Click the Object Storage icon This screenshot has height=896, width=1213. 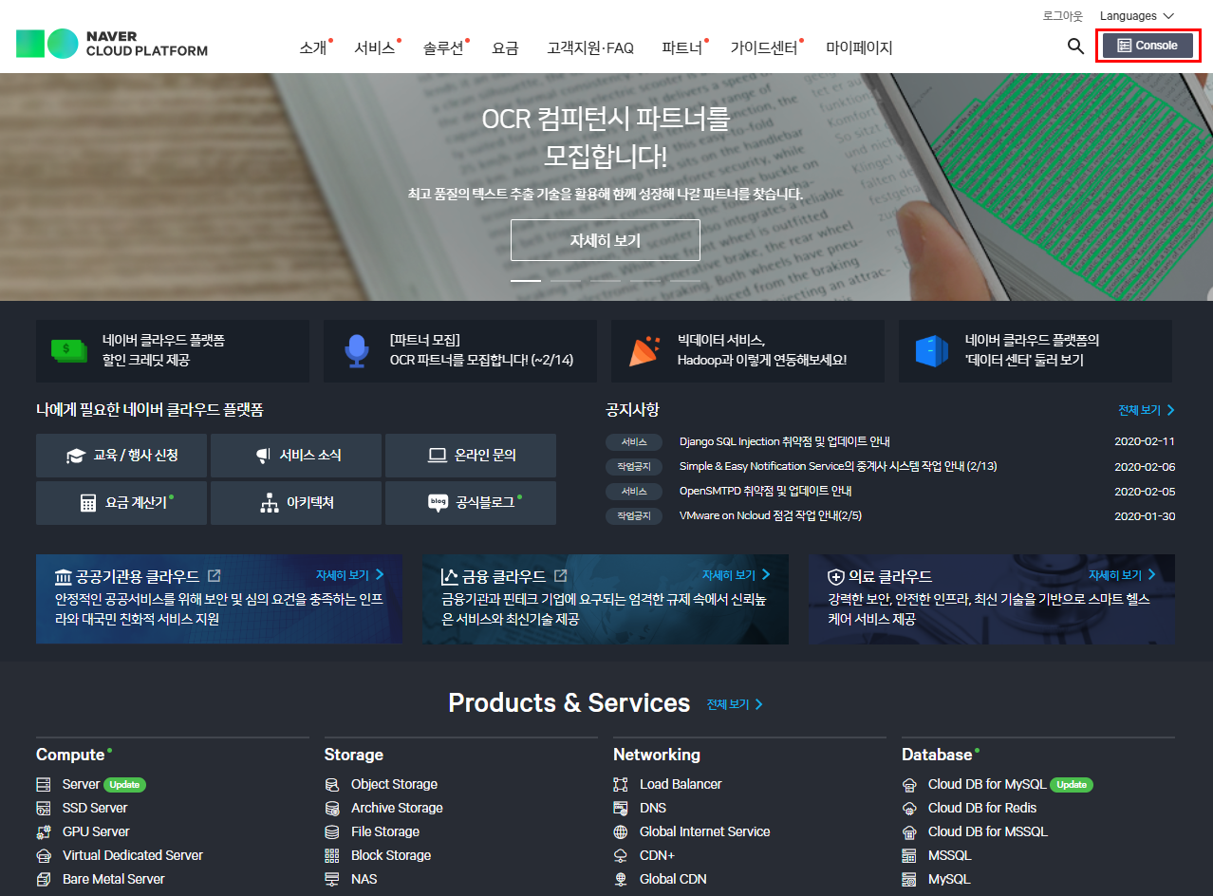332,785
